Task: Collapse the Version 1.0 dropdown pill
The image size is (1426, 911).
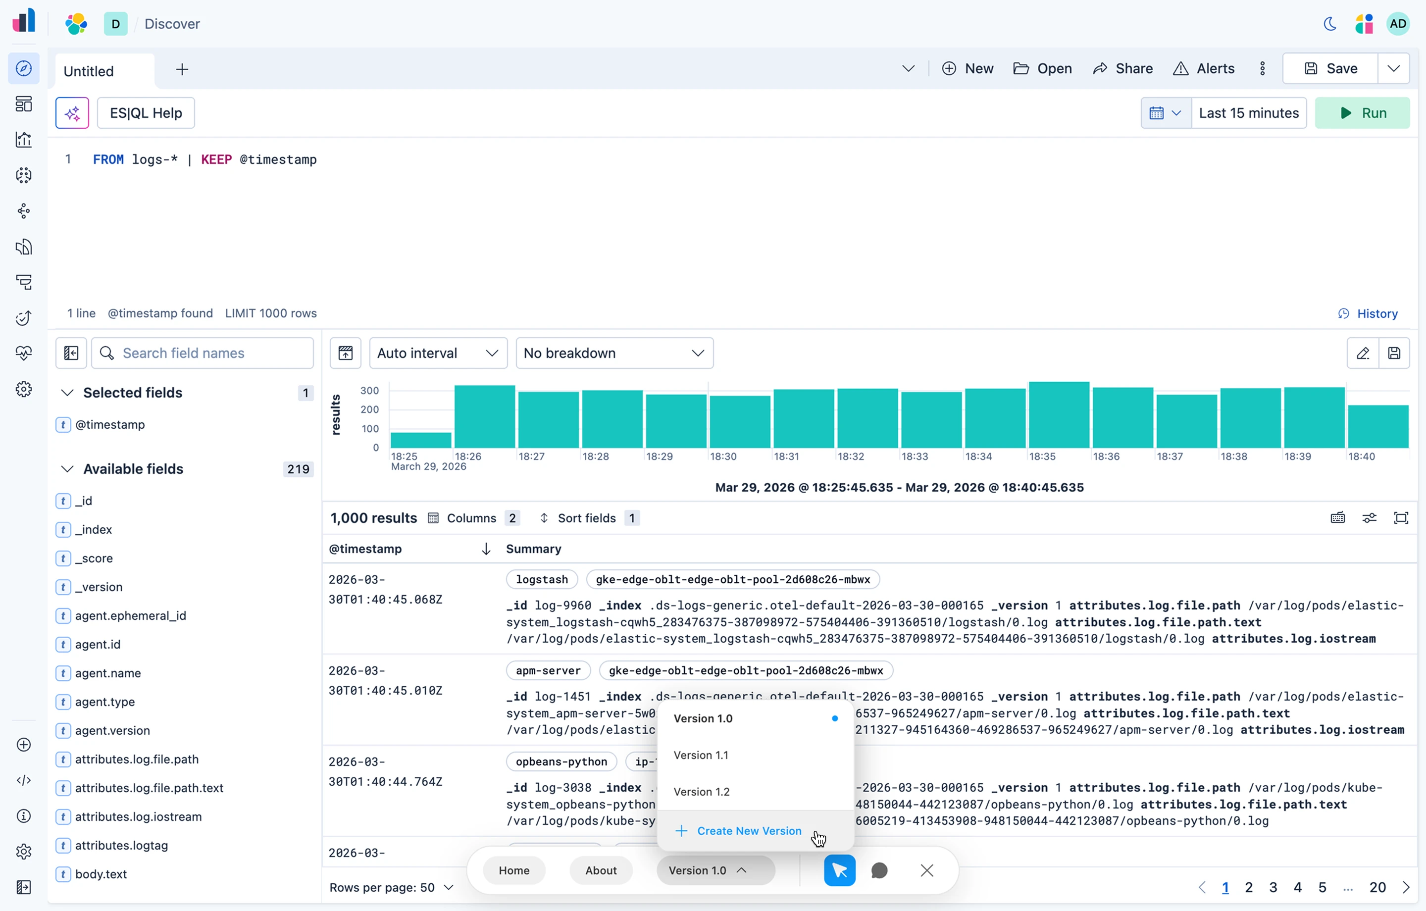Action: click(x=716, y=870)
